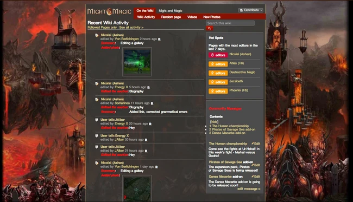This screenshot has height=202, width=353.
Task: Click the 3 editors badge
Action: pyautogui.click(x=218, y=55)
